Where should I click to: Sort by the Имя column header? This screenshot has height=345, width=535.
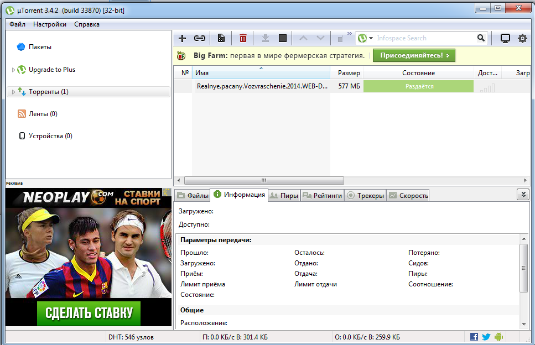click(261, 73)
